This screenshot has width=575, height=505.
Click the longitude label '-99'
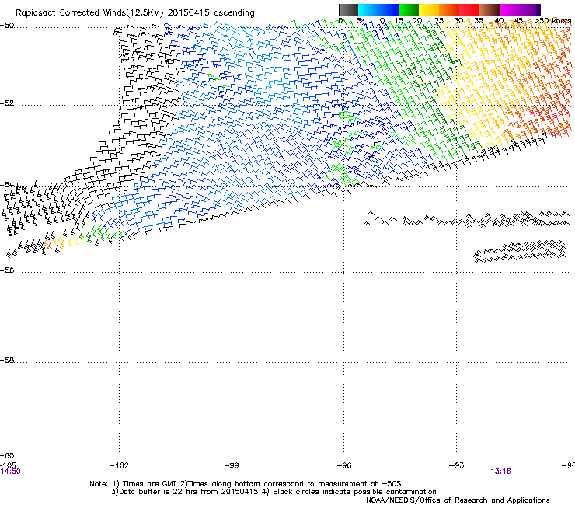pyautogui.click(x=232, y=465)
